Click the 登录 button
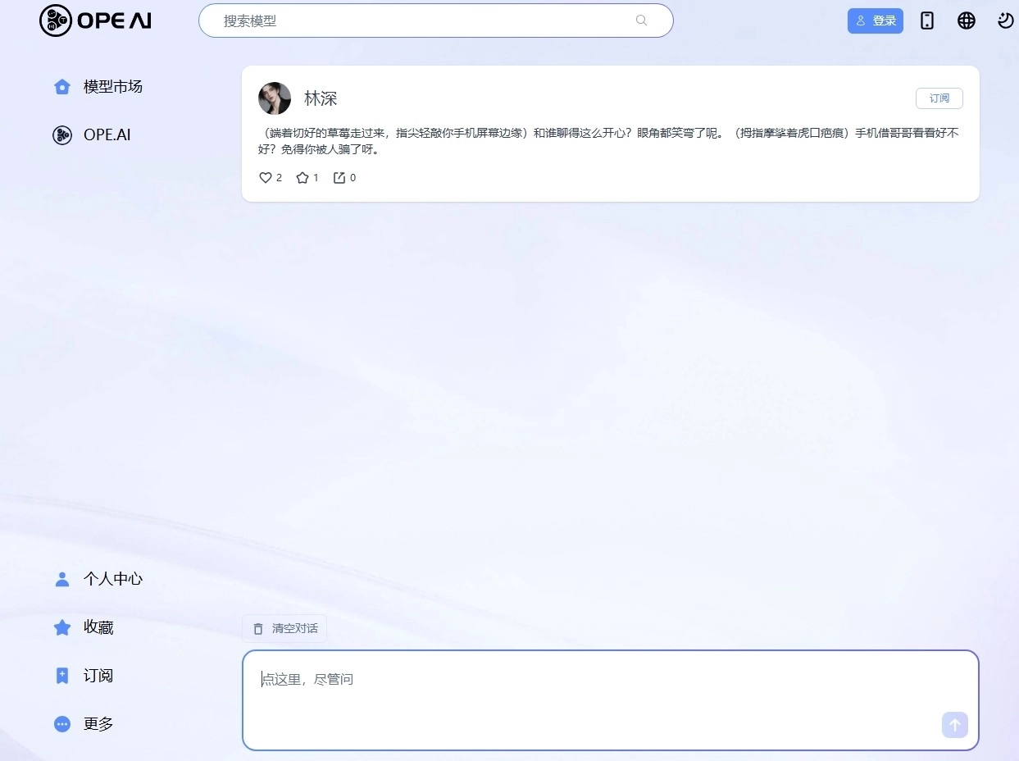This screenshot has width=1019, height=761. pos(876,21)
